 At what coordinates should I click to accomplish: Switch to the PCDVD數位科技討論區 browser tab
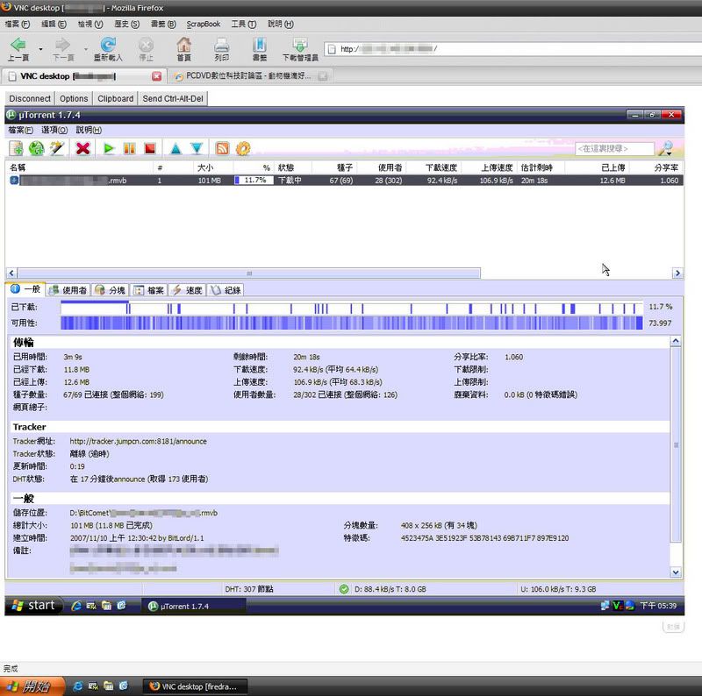(x=249, y=76)
